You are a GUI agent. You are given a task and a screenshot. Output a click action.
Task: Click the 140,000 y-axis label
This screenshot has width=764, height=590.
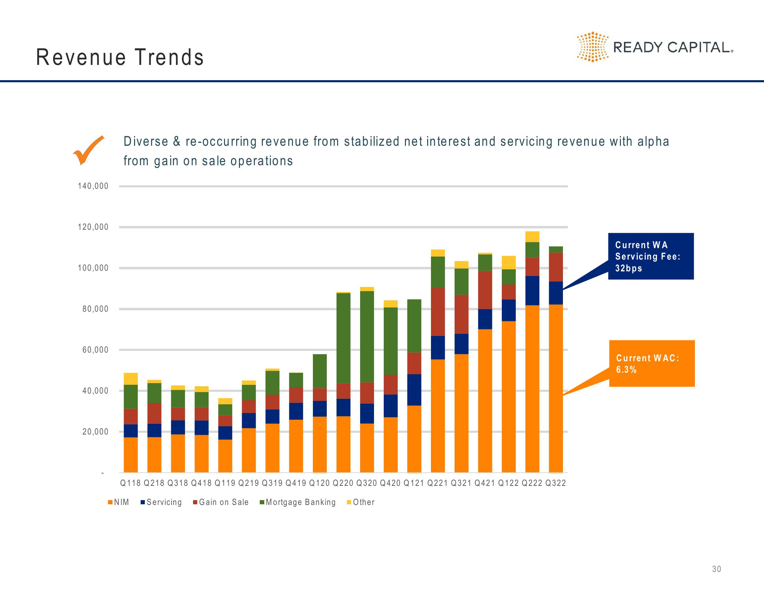[93, 186]
